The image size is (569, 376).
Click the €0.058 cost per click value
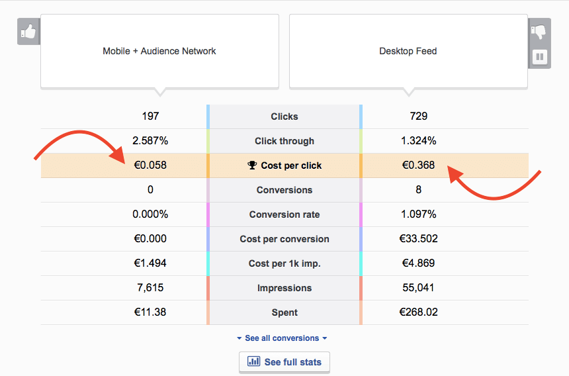point(150,165)
